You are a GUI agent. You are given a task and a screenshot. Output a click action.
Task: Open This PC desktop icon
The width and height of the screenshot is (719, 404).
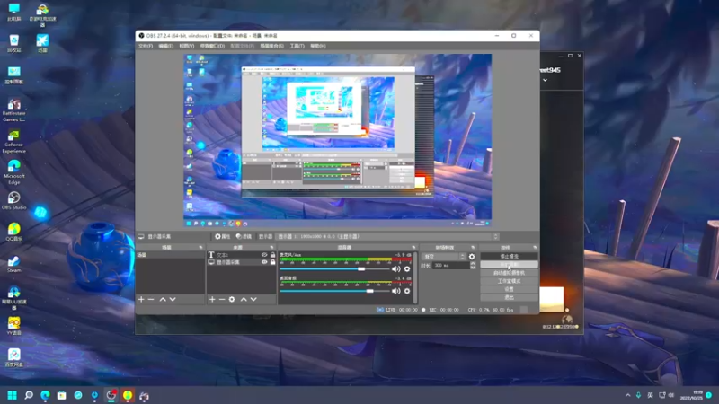[13, 12]
